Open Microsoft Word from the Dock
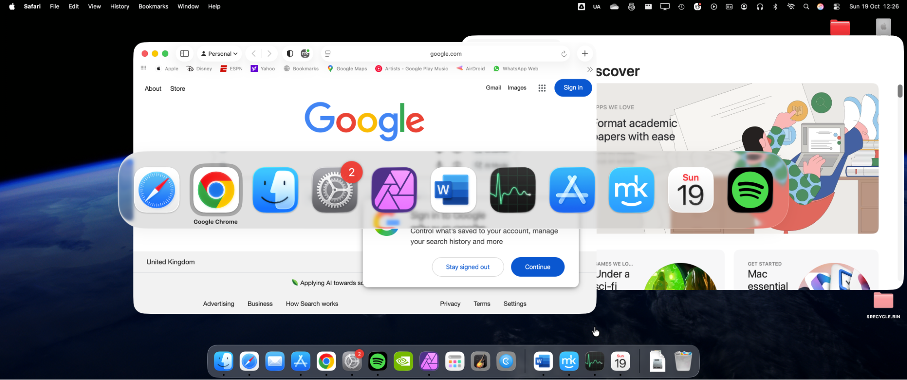 pyautogui.click(x=543, y=361)
